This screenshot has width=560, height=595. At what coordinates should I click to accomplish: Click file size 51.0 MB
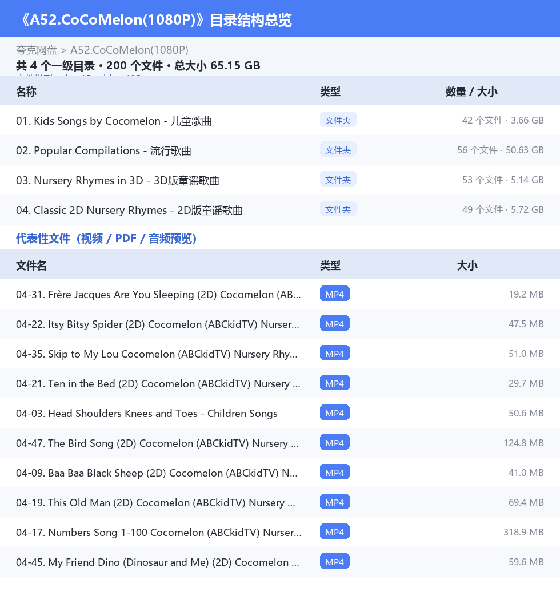(526, 354)
